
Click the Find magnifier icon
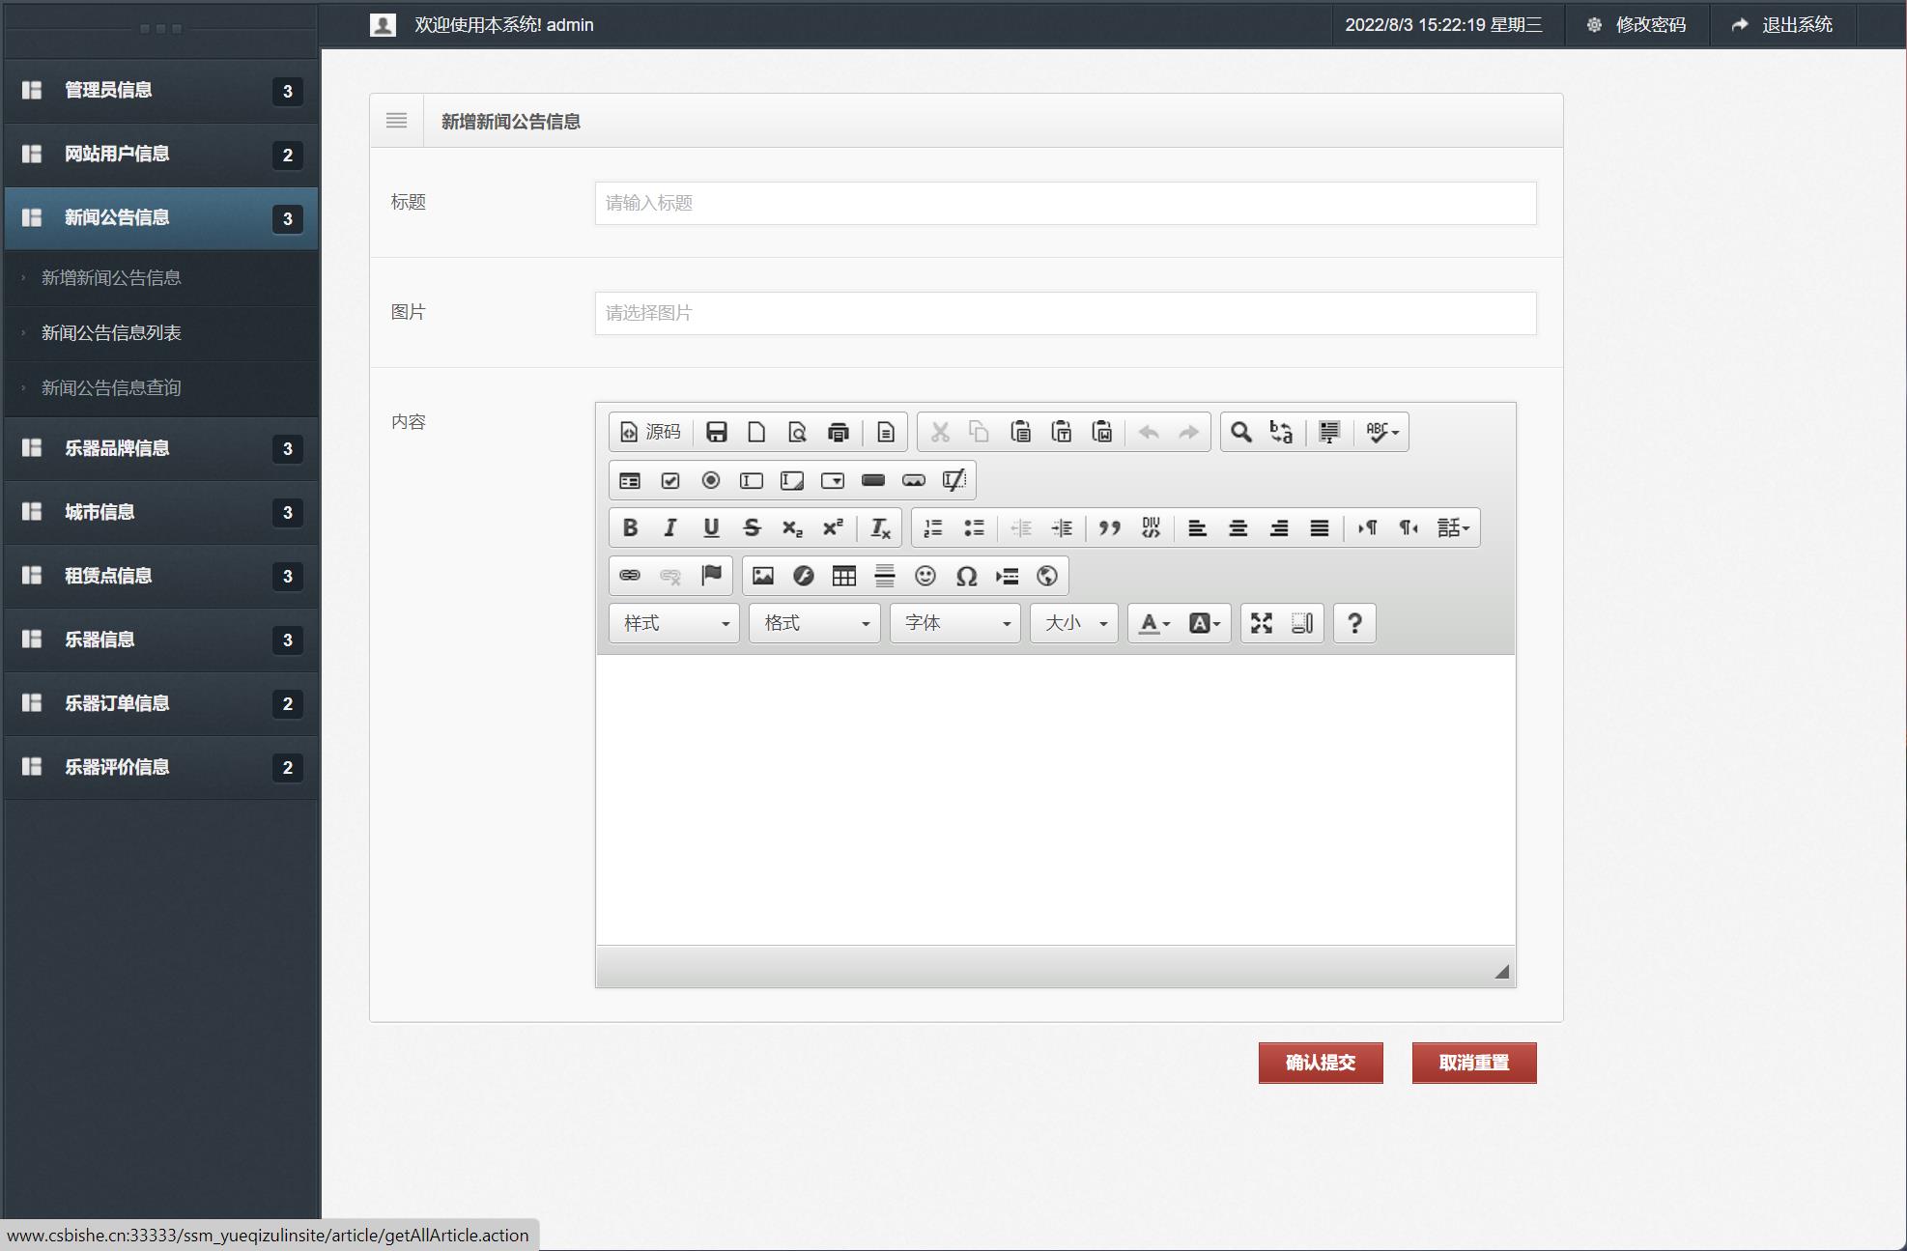point(1240,432)
